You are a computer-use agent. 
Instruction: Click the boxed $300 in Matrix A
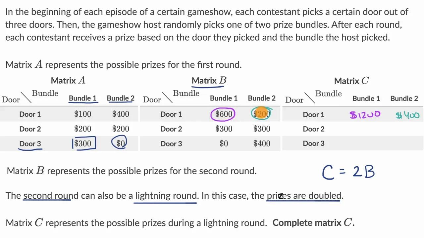(x=83, y=143)
